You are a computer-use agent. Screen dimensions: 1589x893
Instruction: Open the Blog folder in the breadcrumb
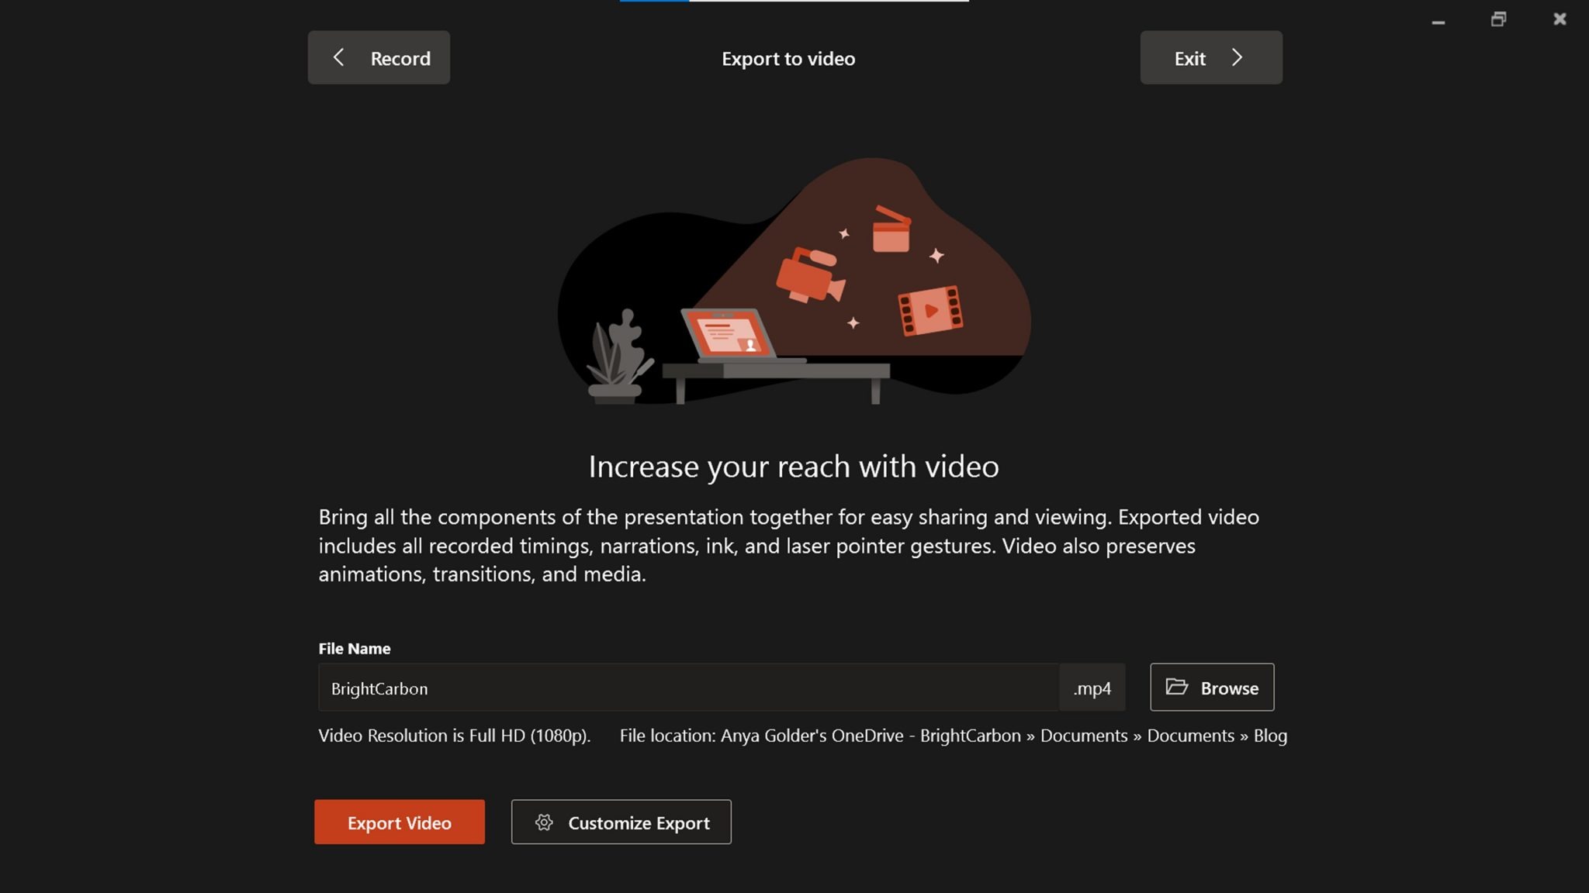click(x=1271, y=736)
